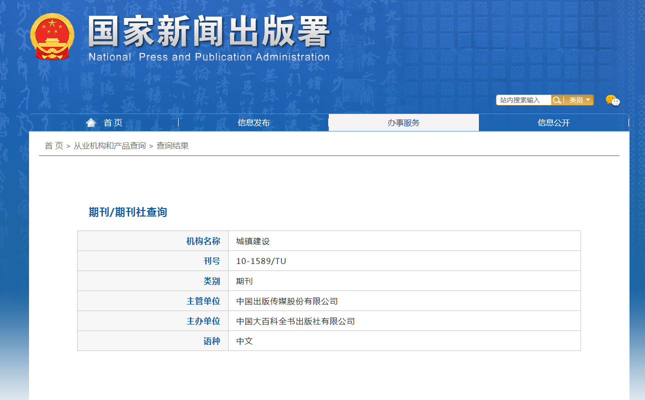Click the home icon beside 首页 tab

point(91,122)
